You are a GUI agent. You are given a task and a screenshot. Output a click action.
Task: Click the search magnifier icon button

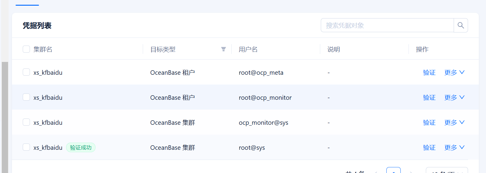(x=461, y=25)
